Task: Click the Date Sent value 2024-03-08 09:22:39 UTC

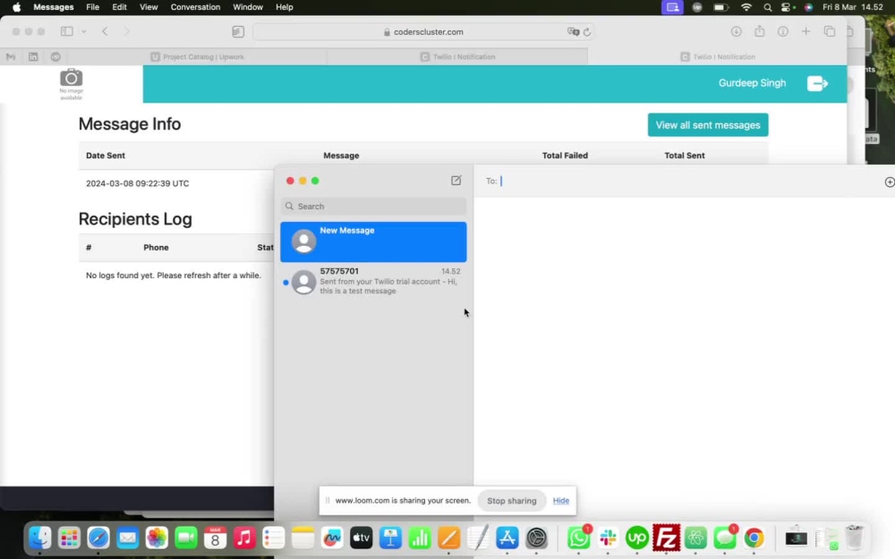Action: click(137, 183)
